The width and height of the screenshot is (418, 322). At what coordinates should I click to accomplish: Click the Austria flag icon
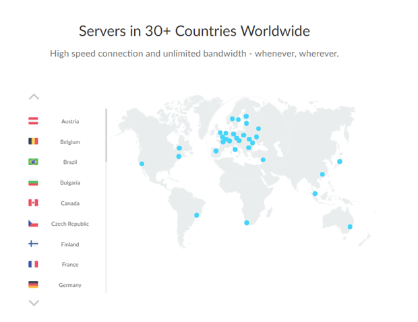(33, 121)
